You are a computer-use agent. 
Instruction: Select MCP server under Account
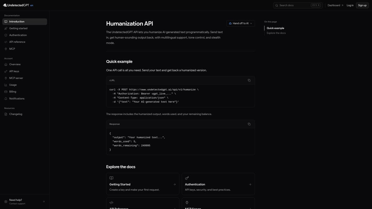[25, 78]
